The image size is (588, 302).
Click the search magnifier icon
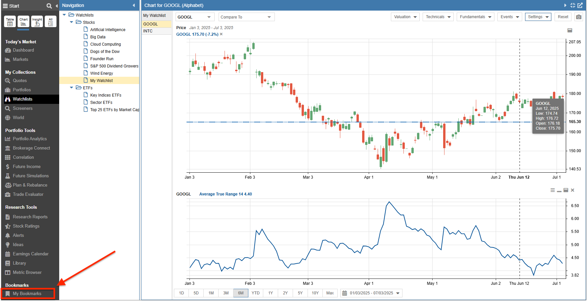click(x=49, y=6)
